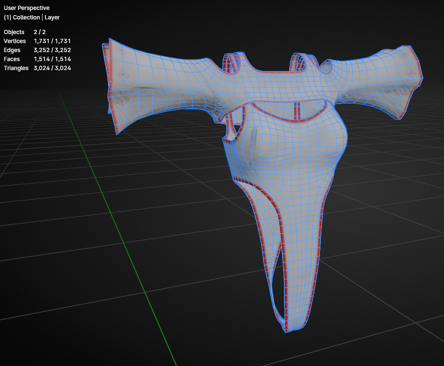The image size is (444, 366).
Task: Click the 'Faces 1,514 / 1,514' statistics line
Action: [x=37, y=59]
